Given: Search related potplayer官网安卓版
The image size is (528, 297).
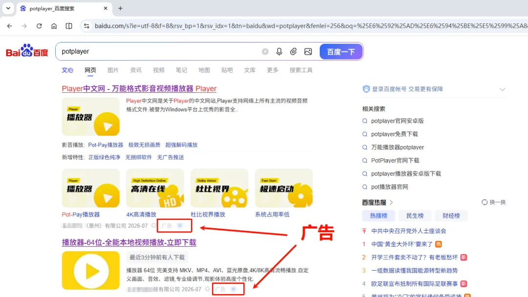Looking at the screenshot, I should tap(397, 121).
